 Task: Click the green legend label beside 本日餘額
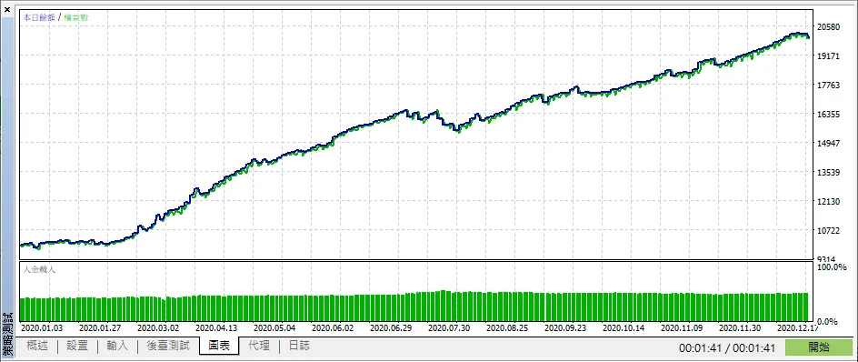click(76, 17)
